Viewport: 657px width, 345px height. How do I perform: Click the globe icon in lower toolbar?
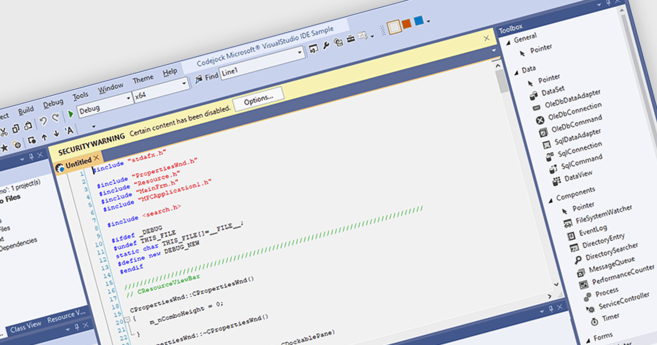click(17, 145)
